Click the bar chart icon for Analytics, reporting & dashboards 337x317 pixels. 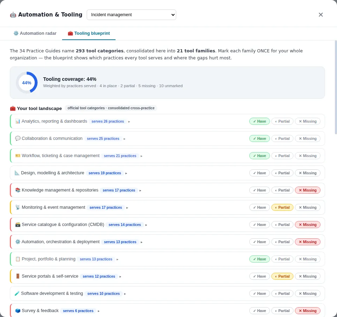coord(18,121)
